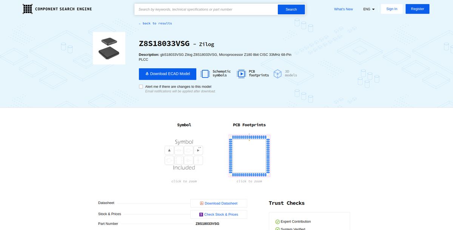The image size is (453, 230).
Task: Select the 3D models icon
Action: click(277, 73)
